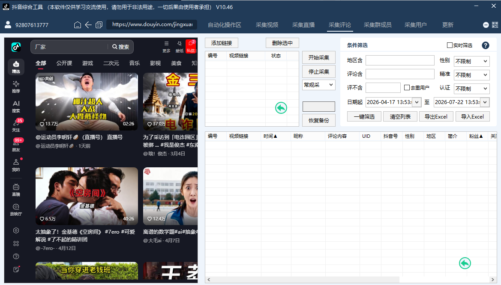Switch to 采集群成员 tab
501x285 pixels.
(377, 25)
